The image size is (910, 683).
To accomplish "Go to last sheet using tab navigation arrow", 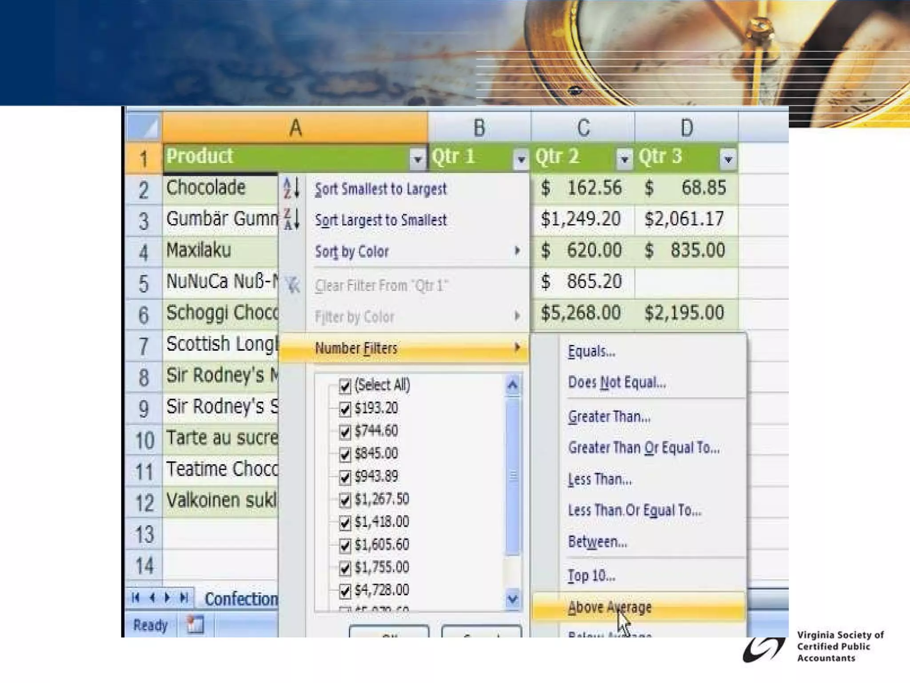I will click(184, 598).
